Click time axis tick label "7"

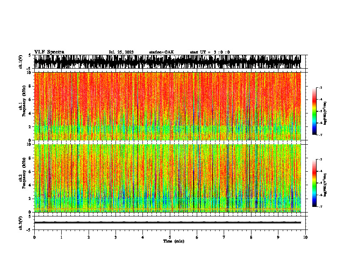(224, 237)
